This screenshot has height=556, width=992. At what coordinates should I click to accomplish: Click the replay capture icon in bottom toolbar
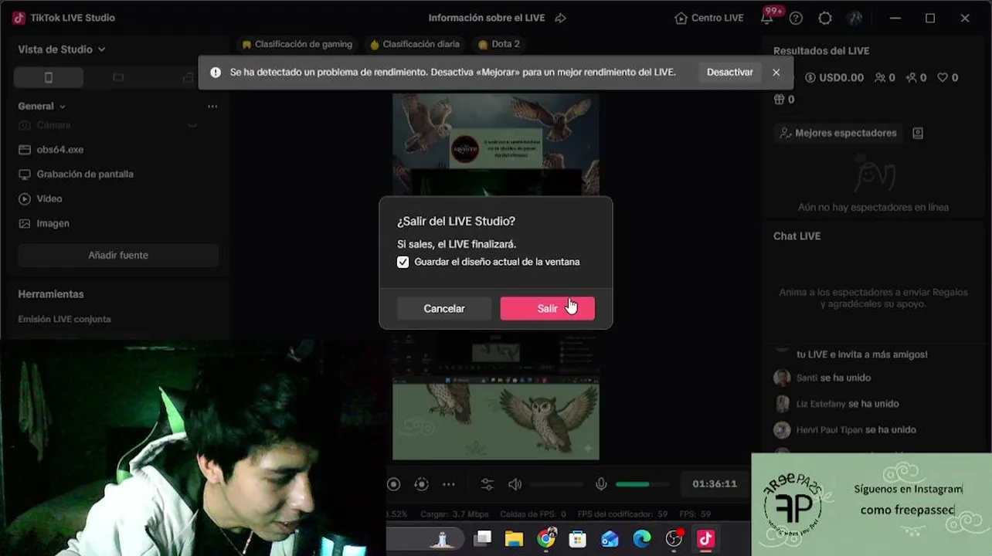pos(421,484)
